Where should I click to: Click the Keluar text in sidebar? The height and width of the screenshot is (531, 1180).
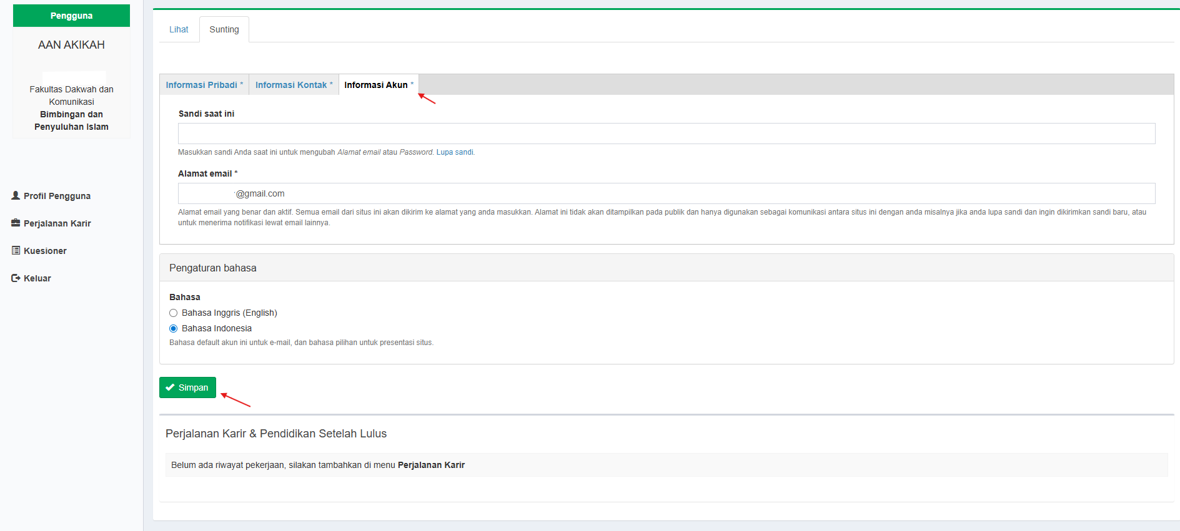(x=37, y=278)
